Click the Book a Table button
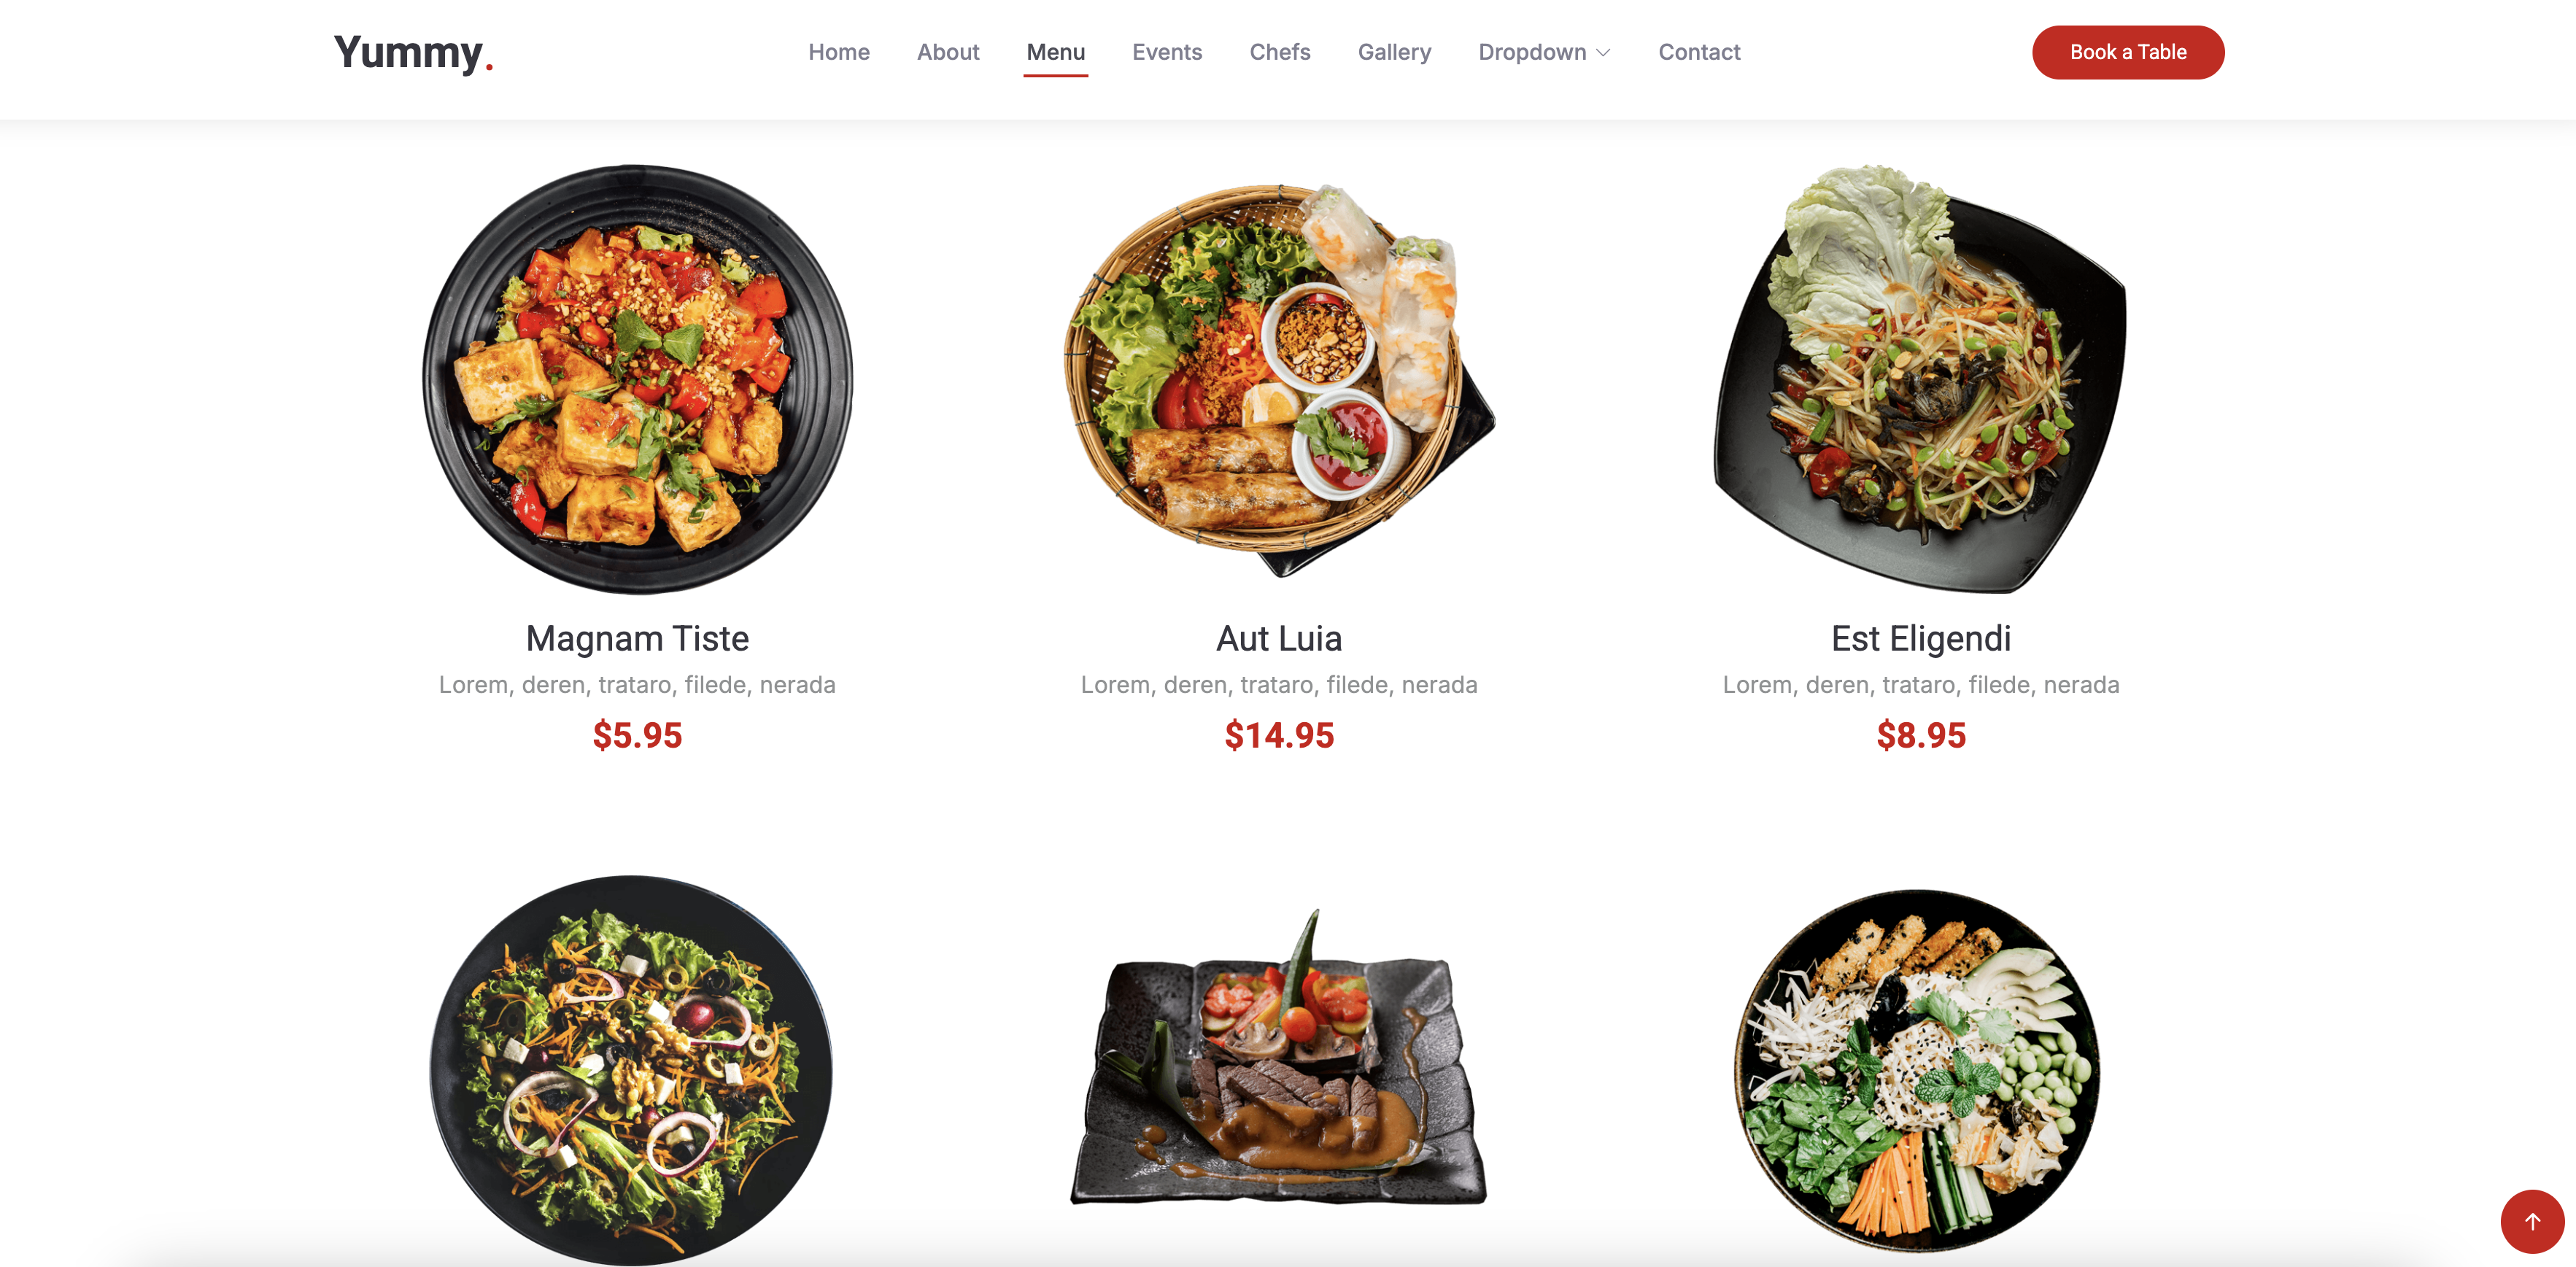The height and width of the screenshot is (1267, 2576). tap(2128, 52)
